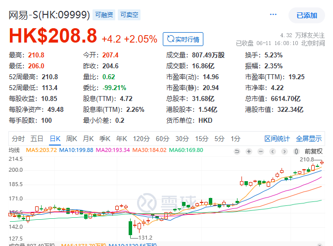Click the MA5 moving average legend

click(x=41, y=150)
